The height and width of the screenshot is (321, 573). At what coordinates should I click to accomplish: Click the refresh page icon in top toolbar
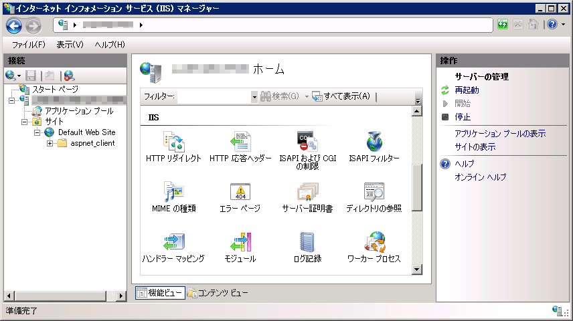pos(503,25)
